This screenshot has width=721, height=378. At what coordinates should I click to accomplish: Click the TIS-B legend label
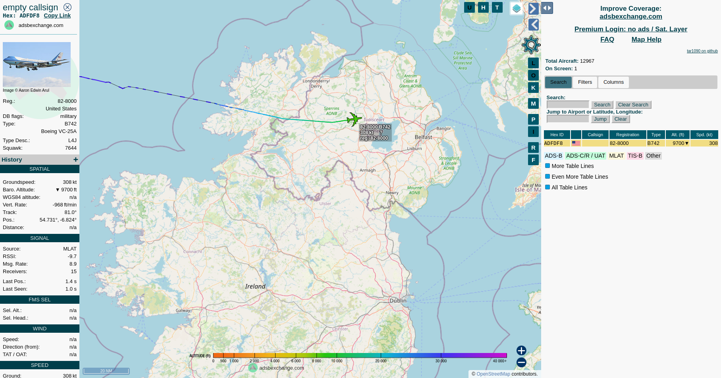click(635, 156)
